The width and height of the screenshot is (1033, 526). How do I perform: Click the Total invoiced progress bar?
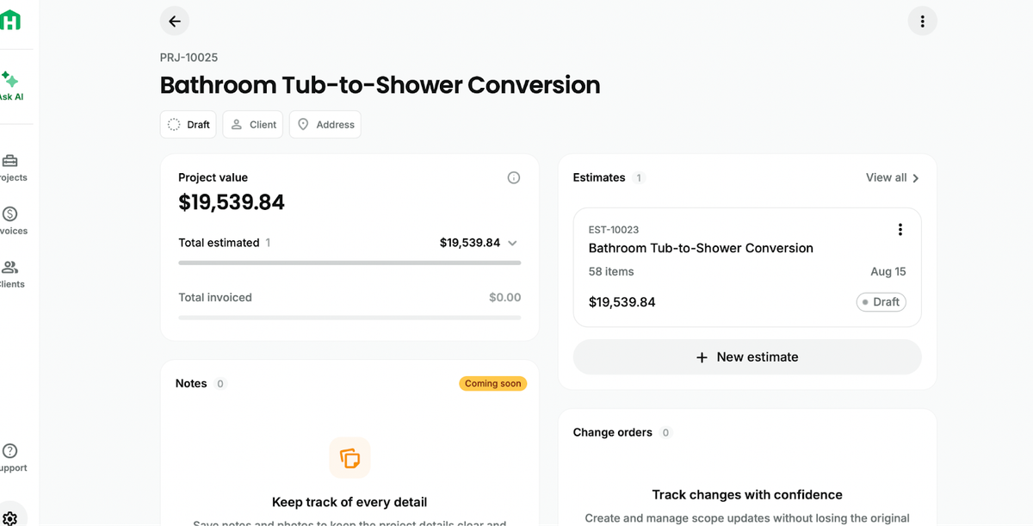point(349,318)
